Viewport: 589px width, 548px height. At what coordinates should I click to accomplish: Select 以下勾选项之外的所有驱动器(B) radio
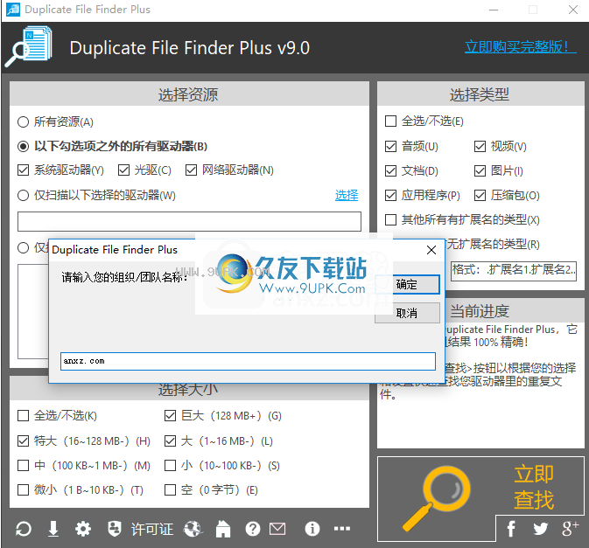(24, 146)
